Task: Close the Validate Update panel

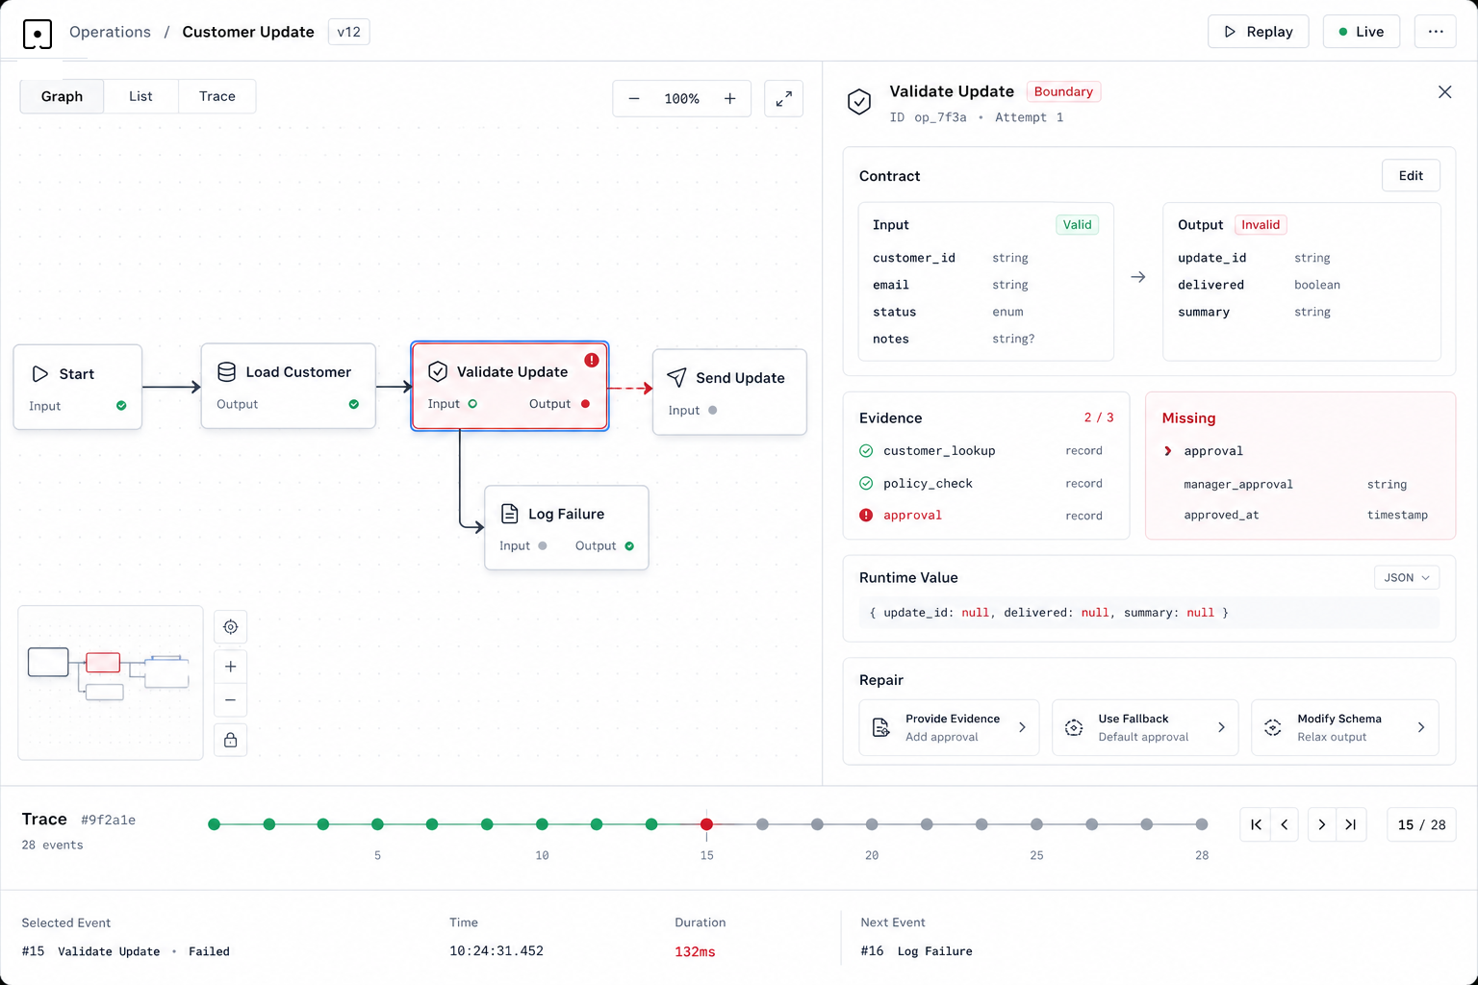Action: 1444,92
